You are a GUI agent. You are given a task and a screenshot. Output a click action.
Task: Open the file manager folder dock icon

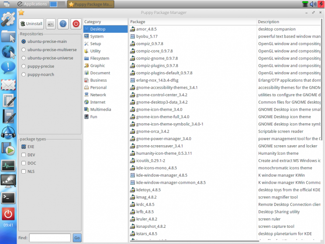point(8,36)
